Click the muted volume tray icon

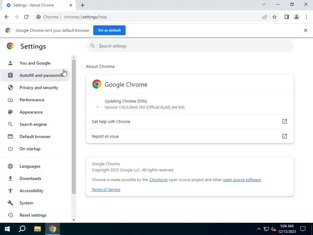(x=273, y=229)
